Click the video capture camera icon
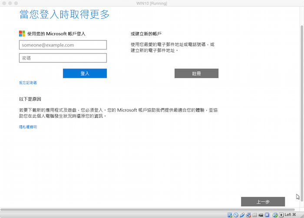Screen dimensions: 304x218 coord(261,215)
